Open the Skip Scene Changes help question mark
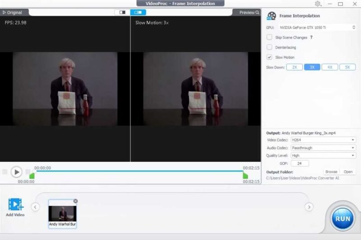The height and width of the screenshot is (240, 361). coord(311,38)
